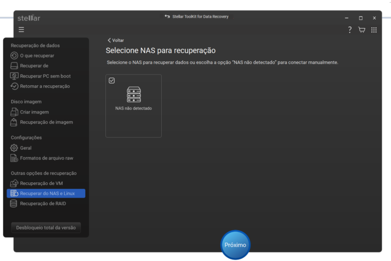Click the Criar imagem icon

click(x=14, y=112)
